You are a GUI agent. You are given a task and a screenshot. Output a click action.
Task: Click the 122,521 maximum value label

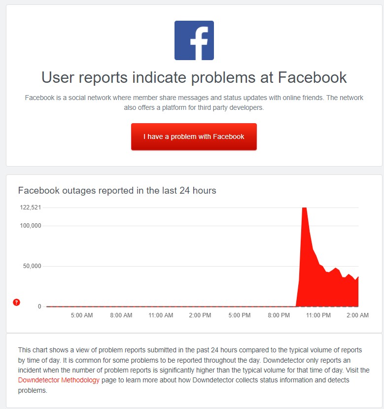pos(31,207)
